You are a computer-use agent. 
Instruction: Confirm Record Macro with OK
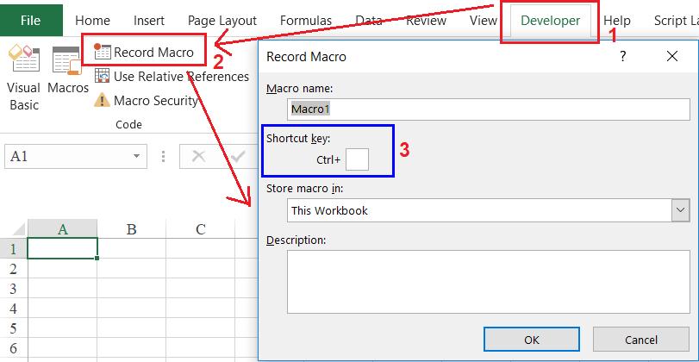[532, 340]
